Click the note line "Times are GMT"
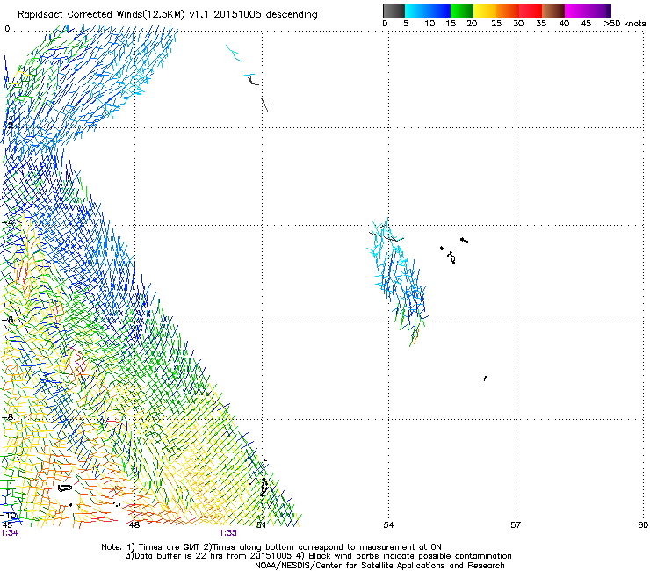The image size is (650, 571). click(x=271, y=547)
